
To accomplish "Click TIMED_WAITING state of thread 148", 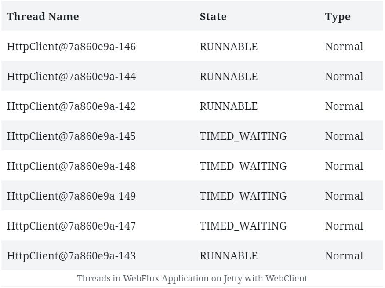I will tap(243, 166).
